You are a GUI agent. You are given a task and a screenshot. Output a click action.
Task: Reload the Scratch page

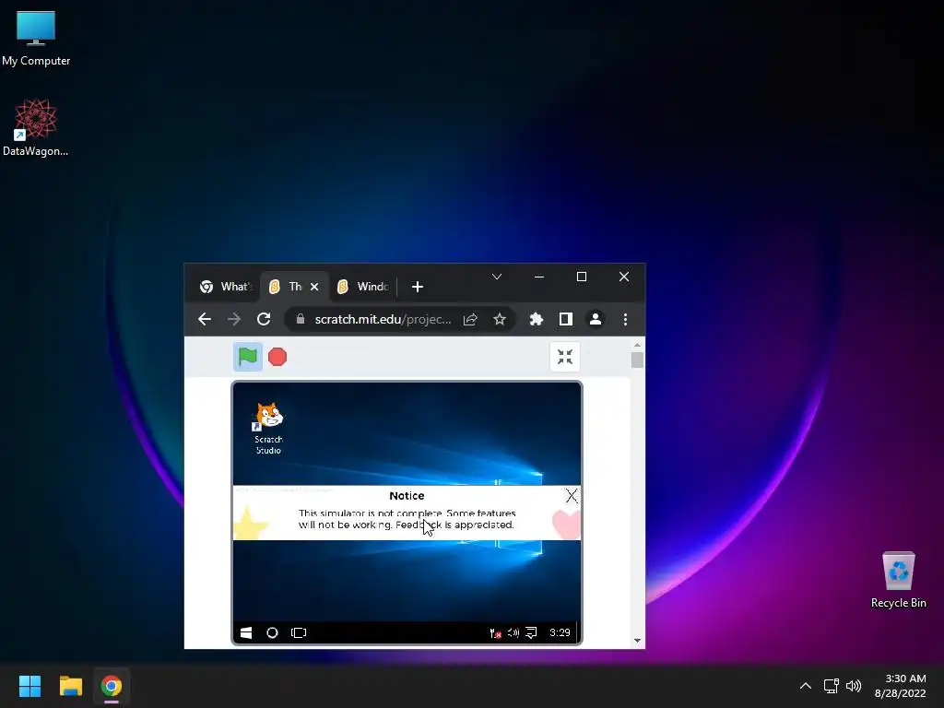pyautogui.click(x=264, y=319)
